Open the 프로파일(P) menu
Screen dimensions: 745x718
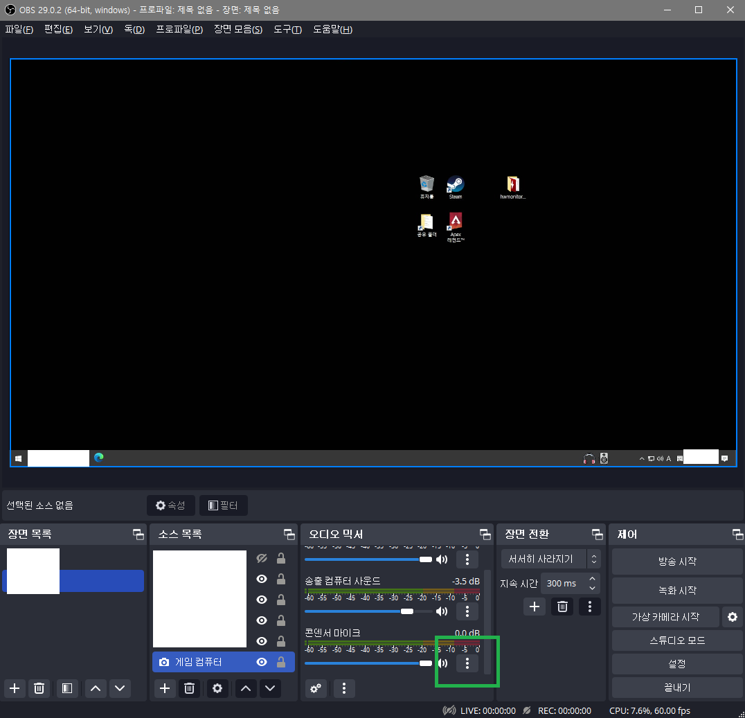(179, 30)
